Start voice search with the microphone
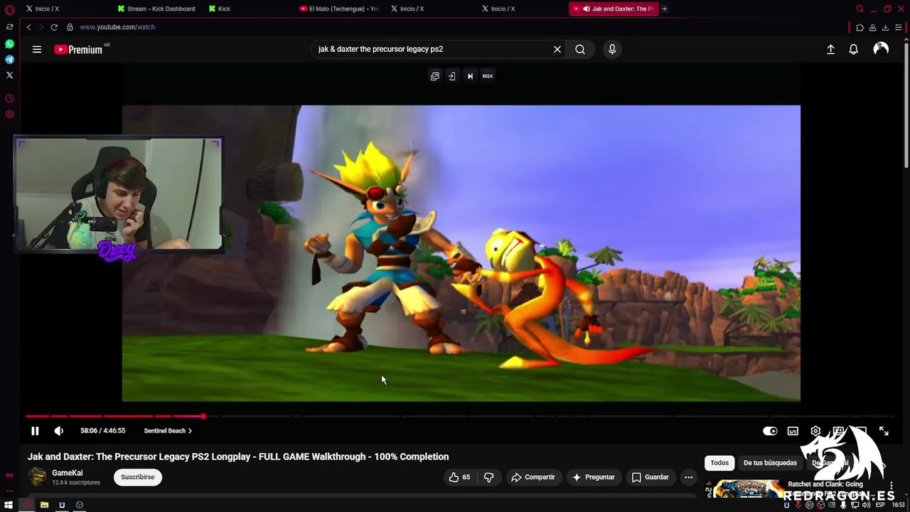910x512 pixels. pos(612,49)
